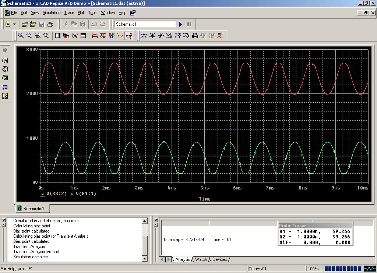
Task: Click the Cursor Search binoculars icon
Action: tap(195, 36)
